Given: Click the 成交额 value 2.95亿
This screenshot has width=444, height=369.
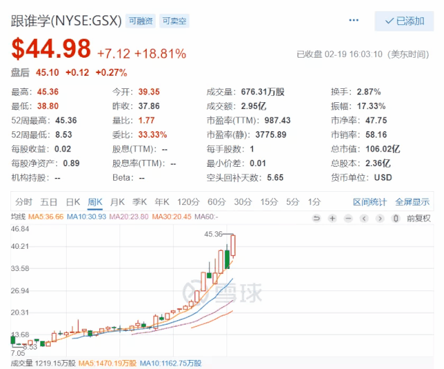Looking at the screenshot, I should coord(254,106).
